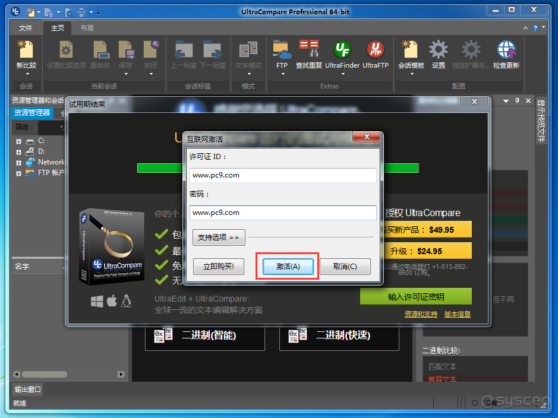The width and height of the screenshot is (558, 418).
Task: Switch to the Layout (布局) ribbon tab
Action: click(87, 28)
